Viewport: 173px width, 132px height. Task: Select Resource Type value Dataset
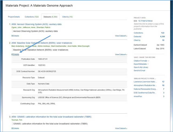[x=41, y=77]
